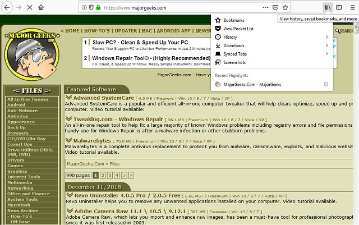
Task: Toggle the Library toolbar button
Action: [x=328, y=7]
